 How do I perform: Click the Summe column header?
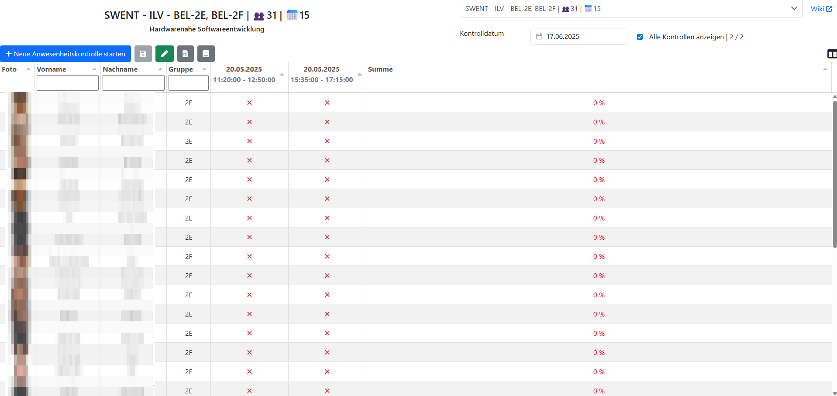pos(380,69)
